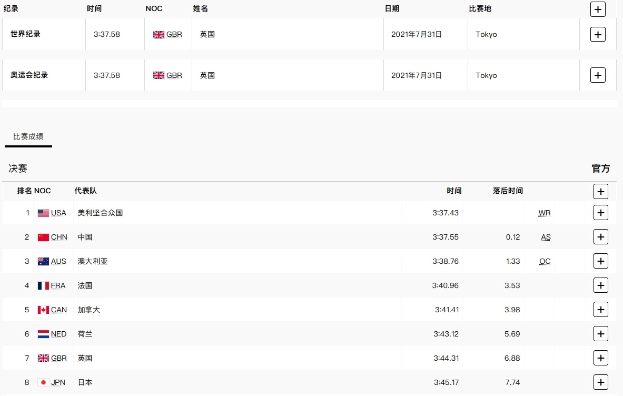Expand all records with header plus button
Image resolution: width=623 pixels, height=396 pixels.
click(598, 9)
